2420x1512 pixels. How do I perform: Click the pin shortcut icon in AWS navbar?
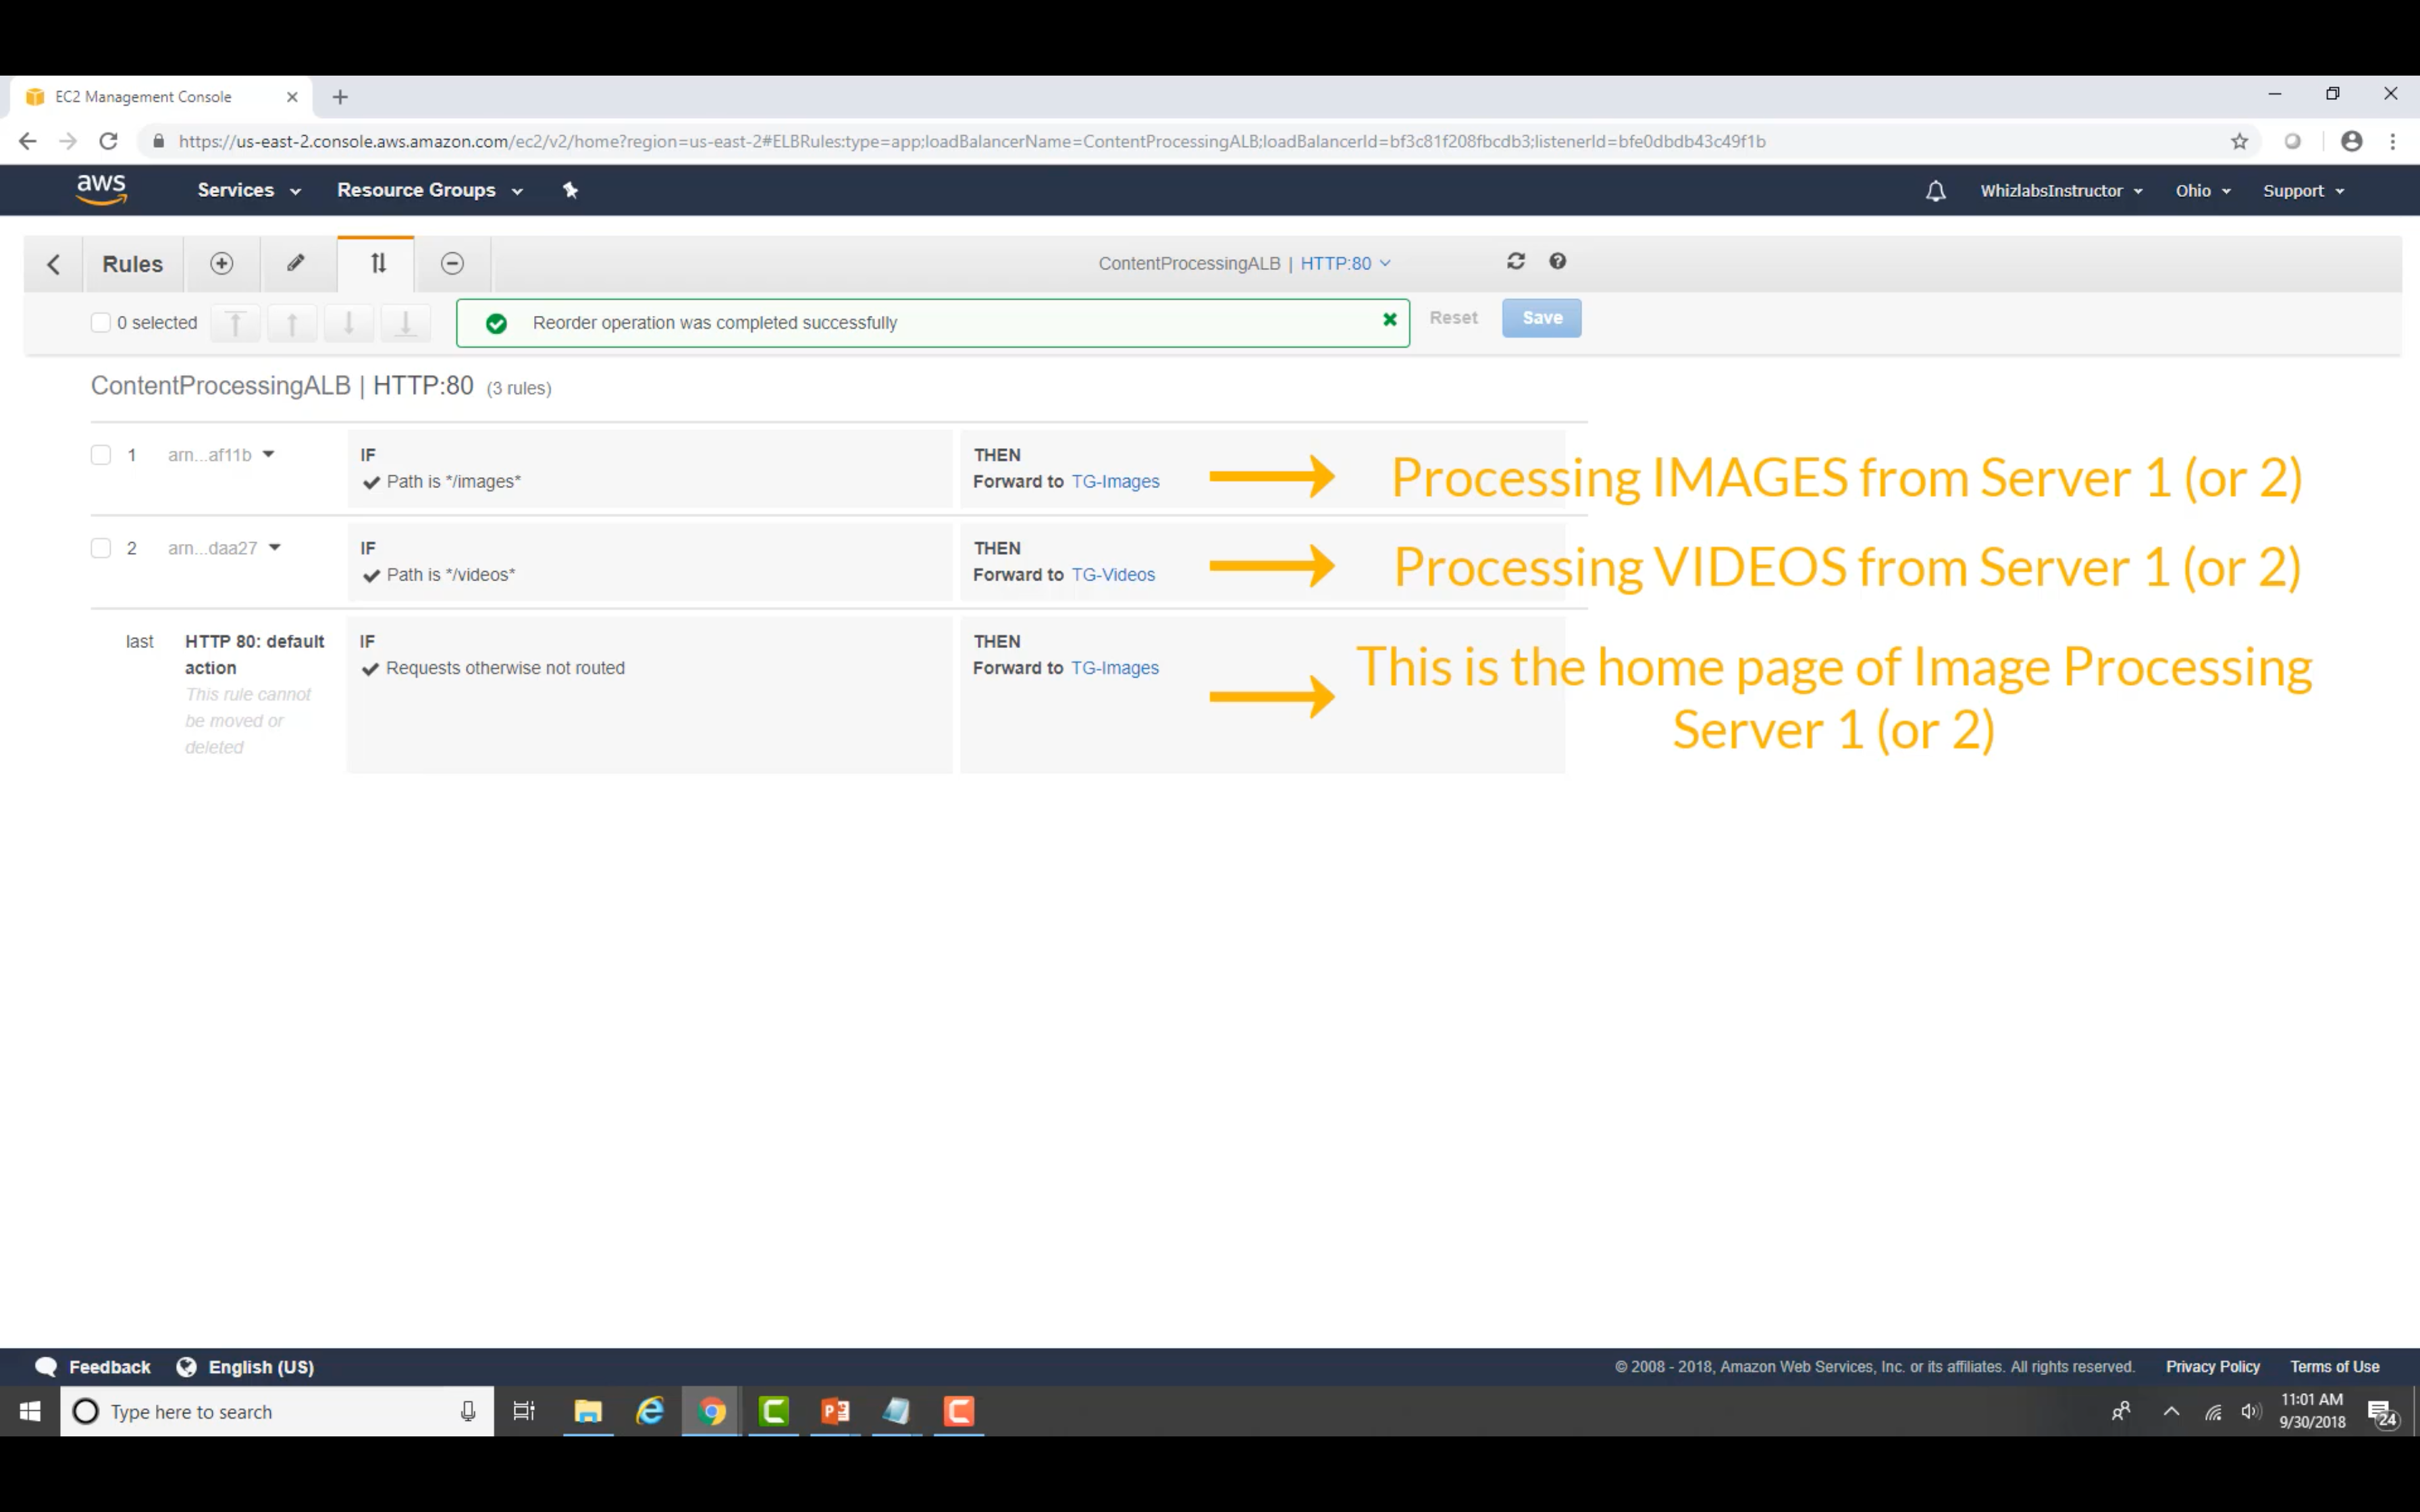pyautogui.click(x=570, y=190)
